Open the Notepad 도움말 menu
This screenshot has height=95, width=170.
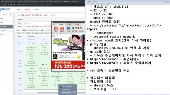tap(108, 4)
